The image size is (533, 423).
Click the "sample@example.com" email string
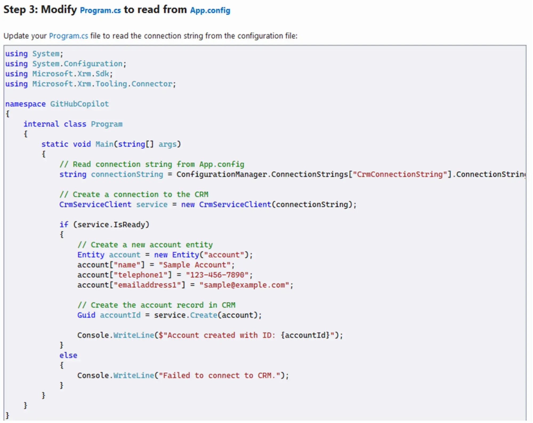[244, 285]
